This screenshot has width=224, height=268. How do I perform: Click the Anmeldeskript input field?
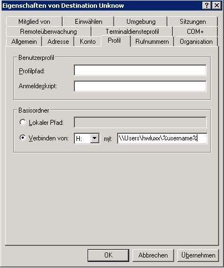[x=140, y=86]
